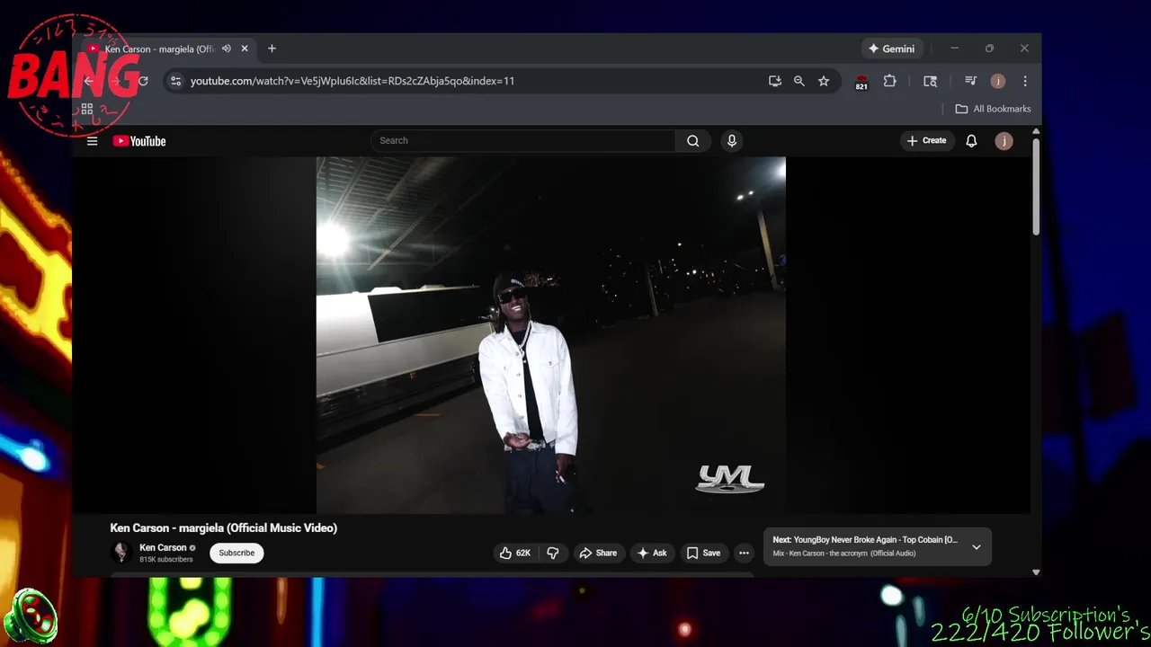Click the search magnifier button

click(692, 141)
